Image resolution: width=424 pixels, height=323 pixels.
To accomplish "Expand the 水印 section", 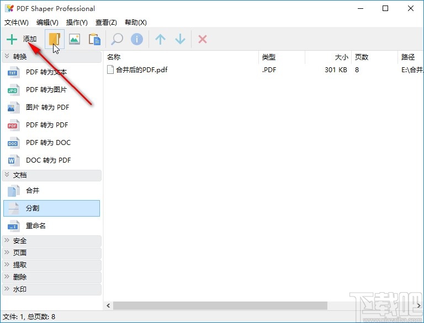I will click(7, 289).
